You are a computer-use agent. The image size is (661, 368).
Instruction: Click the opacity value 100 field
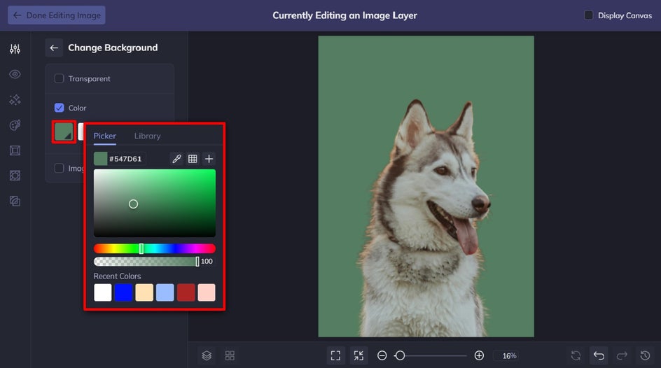tap(207, 262)
